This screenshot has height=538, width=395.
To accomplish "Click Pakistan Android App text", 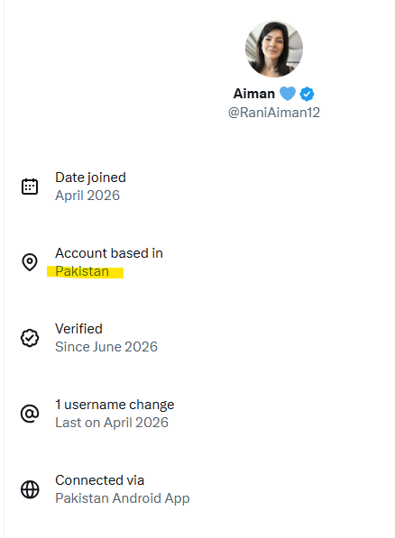I will [123, 498].
